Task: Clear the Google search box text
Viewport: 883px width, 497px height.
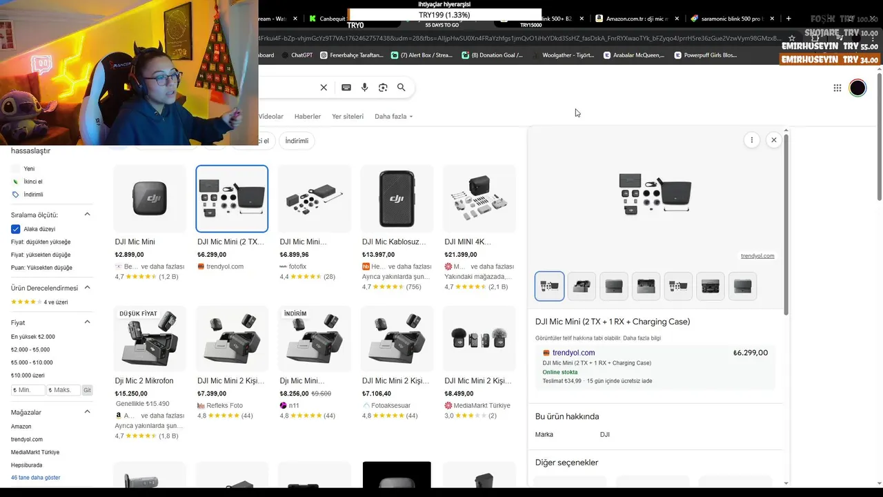Action: [324, 88]
